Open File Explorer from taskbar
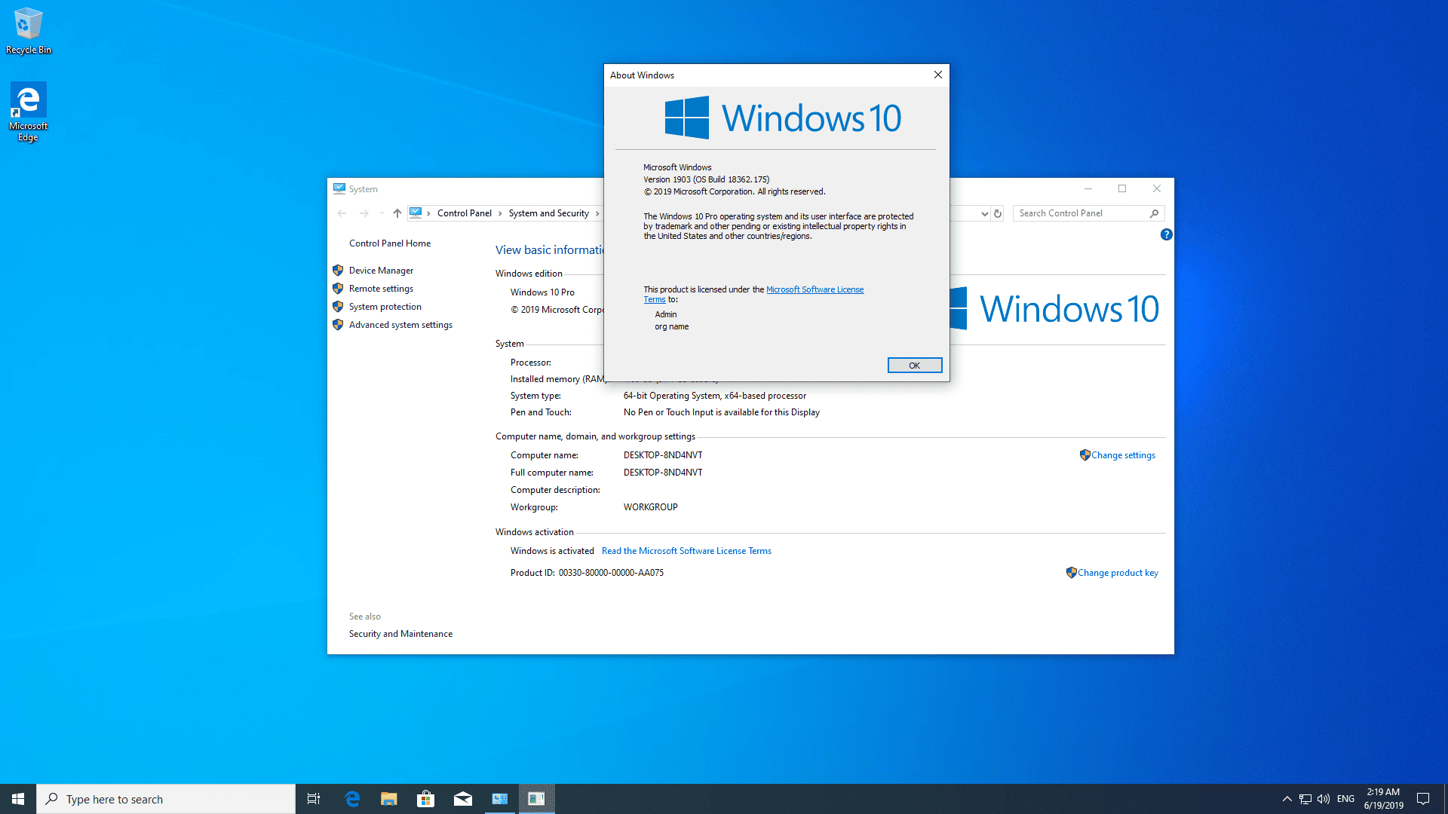This screenshot has width=1448, height=814. click(388, 799)
